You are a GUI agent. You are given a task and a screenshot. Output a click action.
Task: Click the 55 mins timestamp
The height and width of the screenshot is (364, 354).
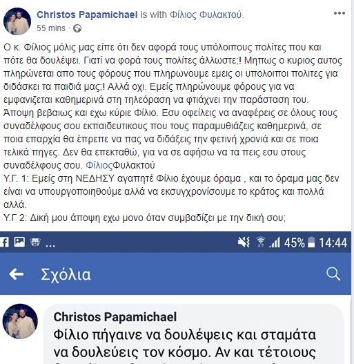pos(51,28)
